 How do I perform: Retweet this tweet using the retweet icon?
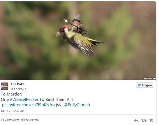(x=144, y=120)
